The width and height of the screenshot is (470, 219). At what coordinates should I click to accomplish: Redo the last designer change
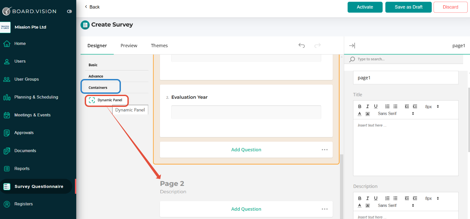tap(317, 46)
